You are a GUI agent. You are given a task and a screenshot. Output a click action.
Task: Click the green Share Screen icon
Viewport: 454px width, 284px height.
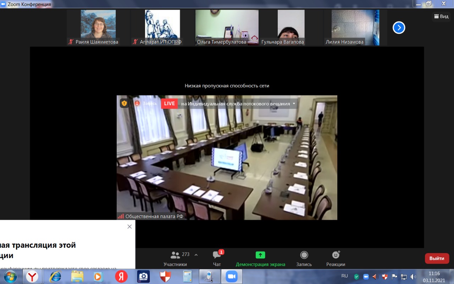(x=260, y=255)
